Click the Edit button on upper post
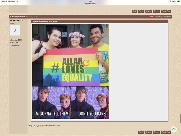 (135, 11)
